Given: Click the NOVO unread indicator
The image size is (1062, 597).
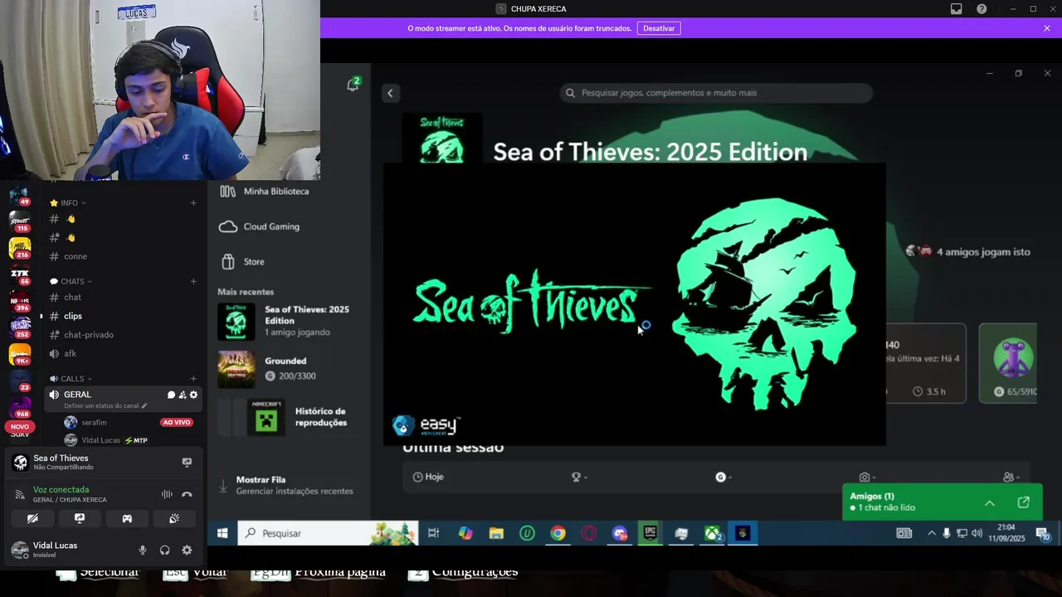Looking at the screenshot, I should coord(20,427).
